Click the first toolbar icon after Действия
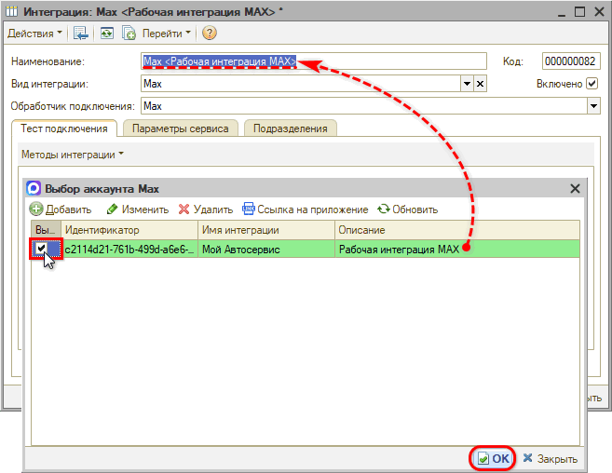 [x=81, y=34]
